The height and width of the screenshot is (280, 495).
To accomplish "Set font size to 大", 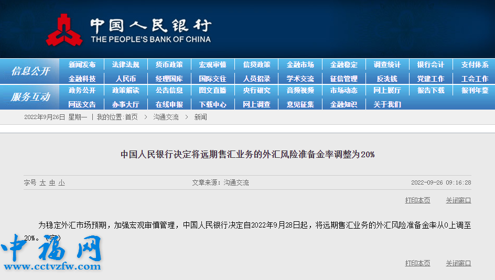I will coord(42,182).
